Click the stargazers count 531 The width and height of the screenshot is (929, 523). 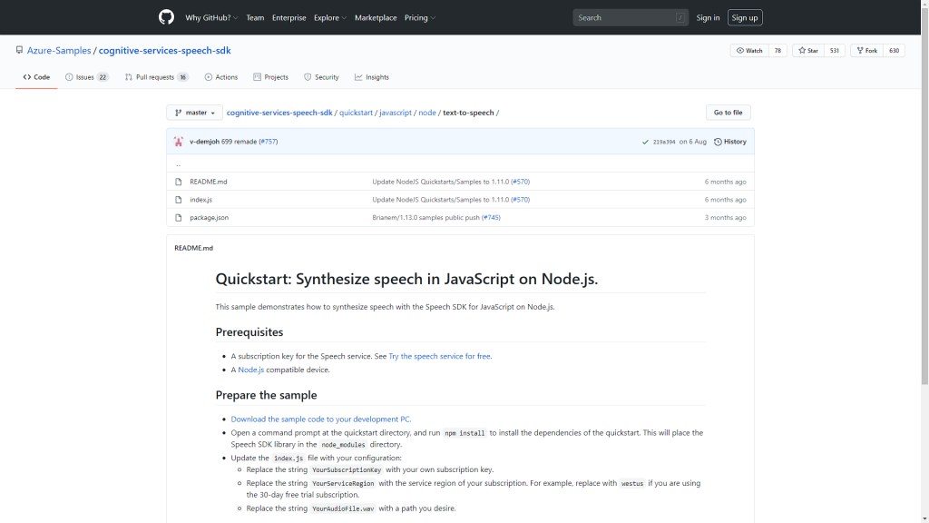coord(835,51)
